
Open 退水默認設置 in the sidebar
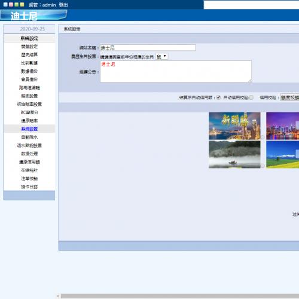point(29,145)
